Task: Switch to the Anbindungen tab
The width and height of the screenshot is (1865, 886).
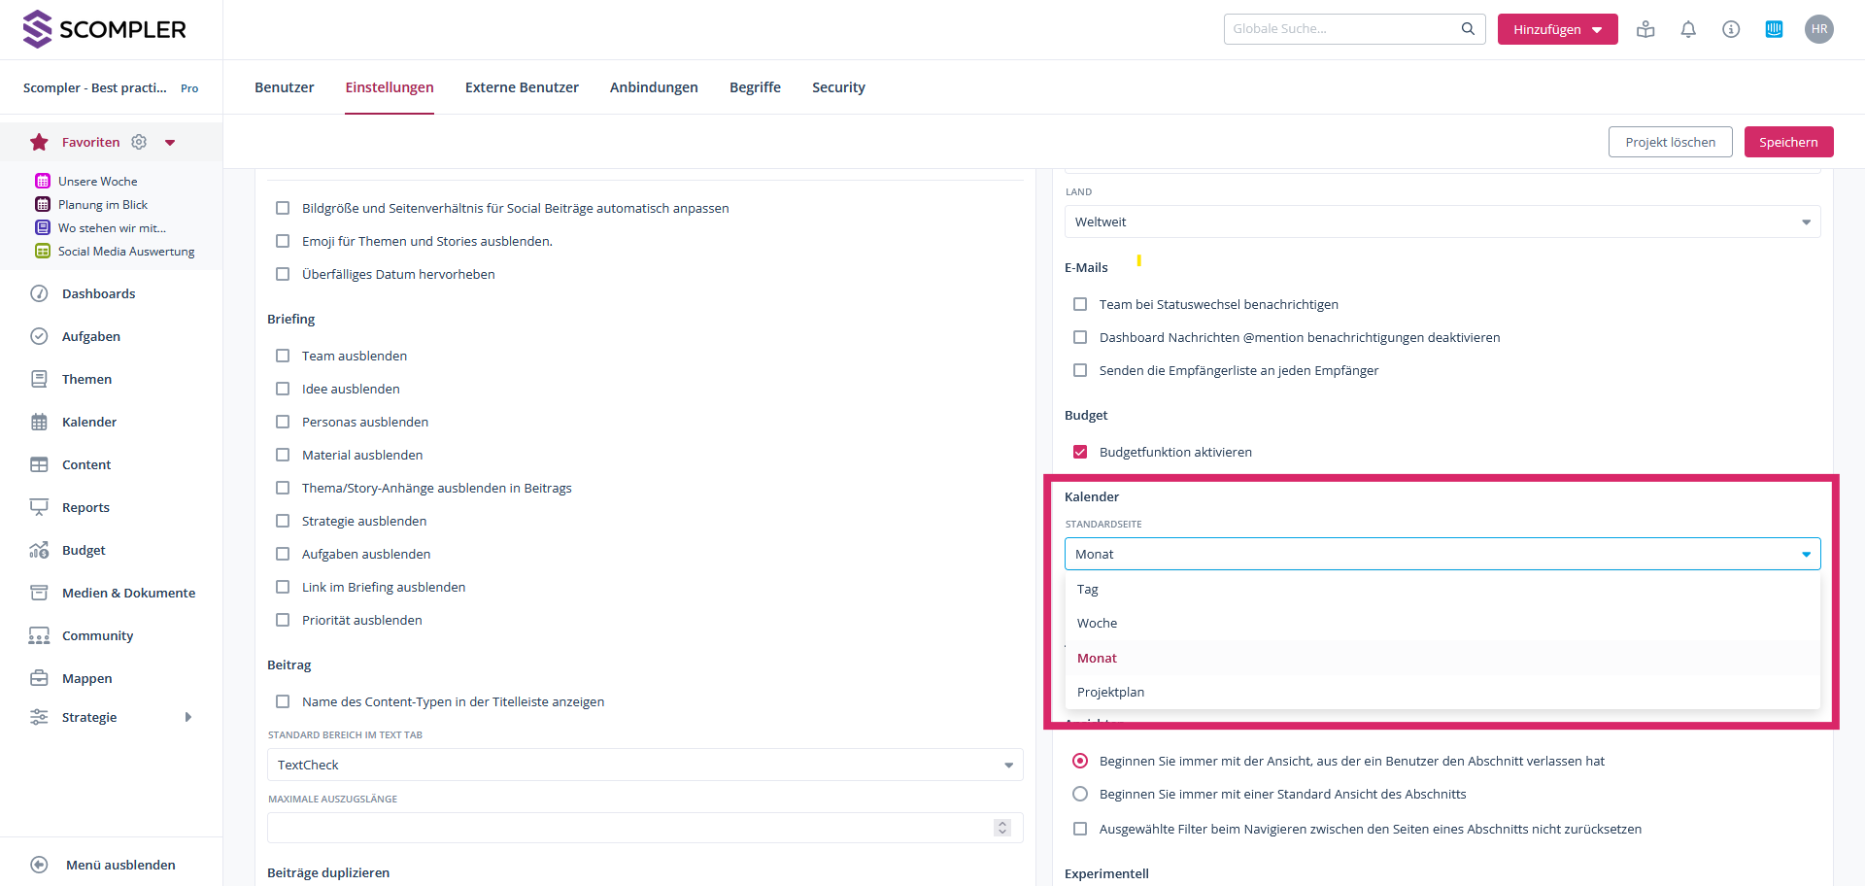Action: pos(654,87)
